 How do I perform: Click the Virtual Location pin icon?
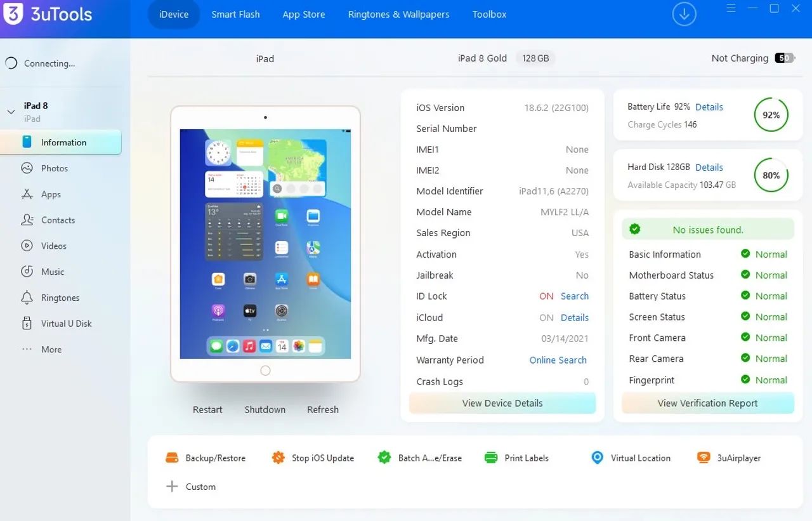(x=597, y=458)
